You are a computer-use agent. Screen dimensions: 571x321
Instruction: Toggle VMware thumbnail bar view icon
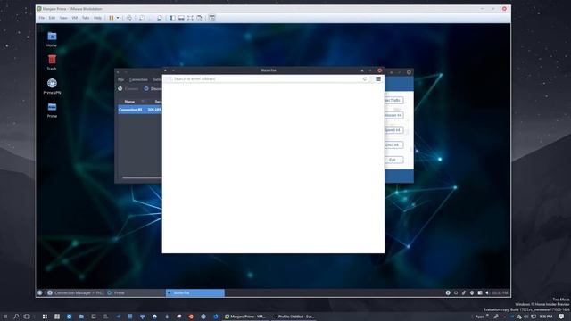[181, 18]
